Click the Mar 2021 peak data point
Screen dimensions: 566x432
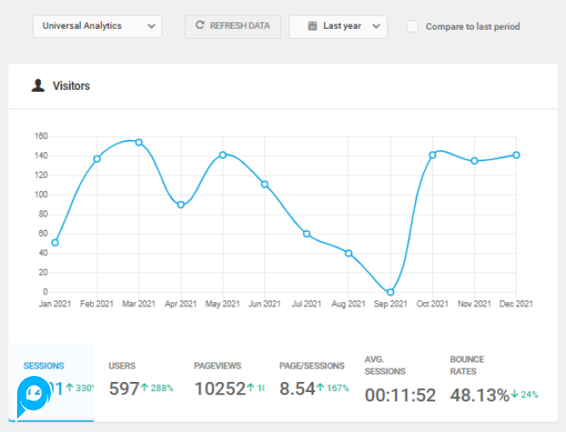(139, 143)
